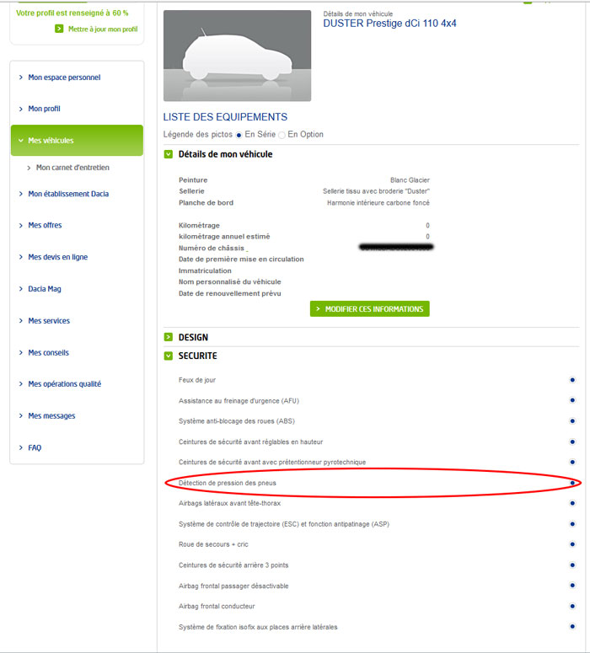The height and width of the screenshot is (653, 590).
Task: Click the Date de renouvellement prévu label
Action: tap(230, 293)
